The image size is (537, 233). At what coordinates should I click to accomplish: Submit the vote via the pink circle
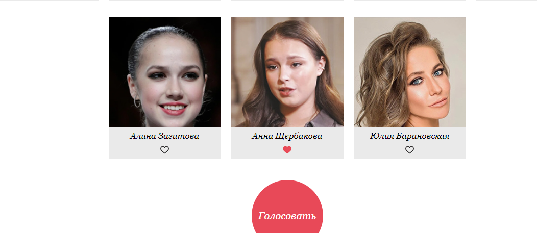coord(287,206)
